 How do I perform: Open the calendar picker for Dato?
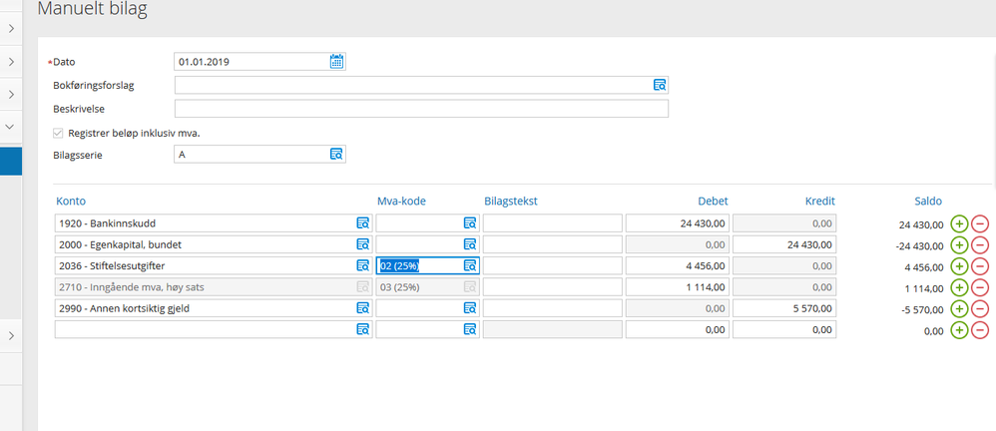click(336, 62)
